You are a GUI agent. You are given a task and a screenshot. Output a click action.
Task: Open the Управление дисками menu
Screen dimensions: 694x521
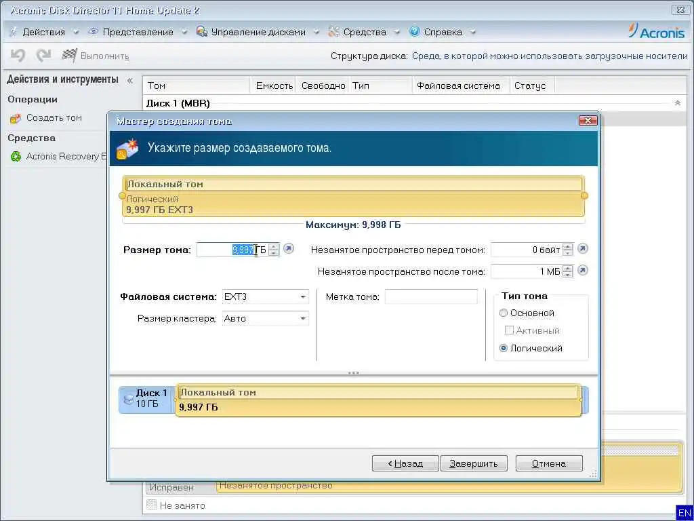258,32
